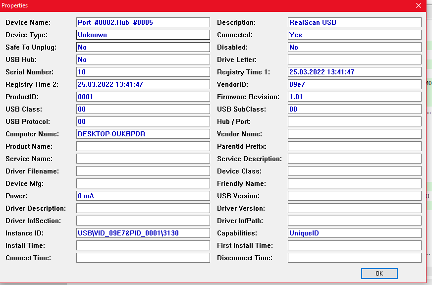The image size is (432, 285).
Task: Select the Serial Number field
Action: point(143,72)
